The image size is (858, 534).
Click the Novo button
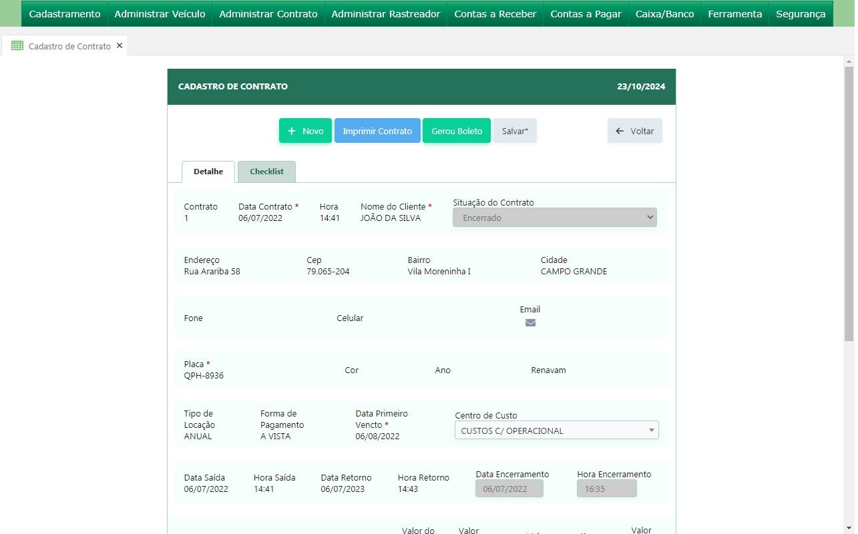coord(305,131)
